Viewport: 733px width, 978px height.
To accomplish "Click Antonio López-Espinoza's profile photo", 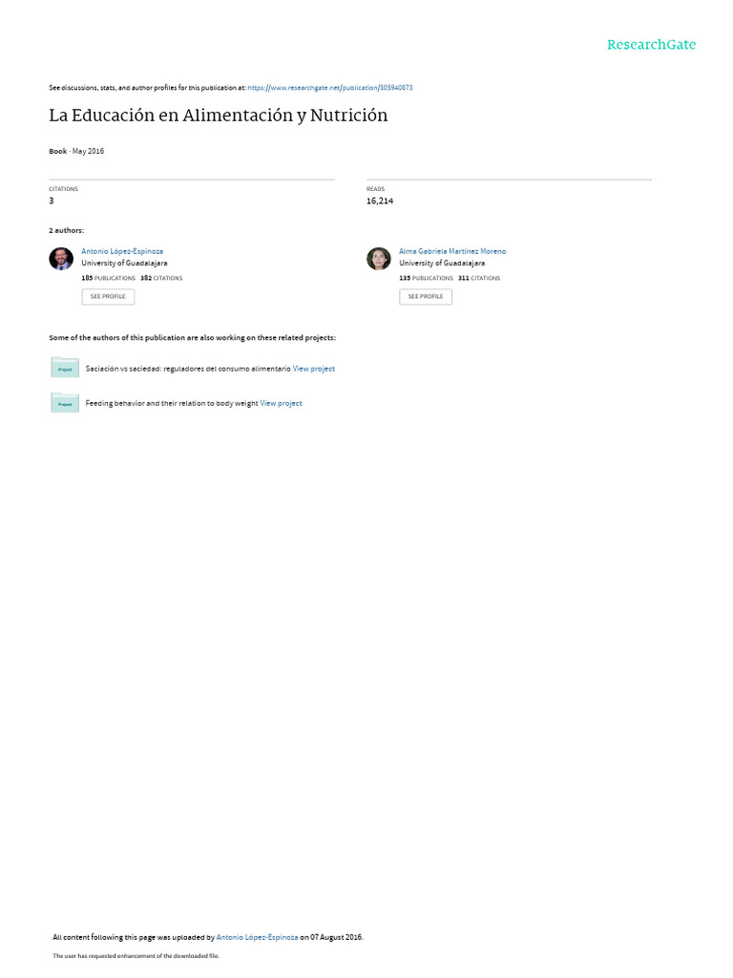I will 61,258.
